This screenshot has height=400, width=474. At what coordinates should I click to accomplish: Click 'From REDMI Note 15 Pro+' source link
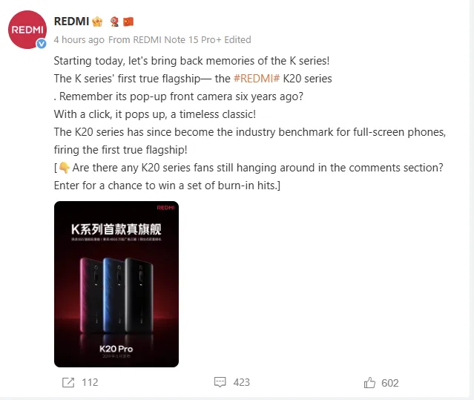[165, 40]
